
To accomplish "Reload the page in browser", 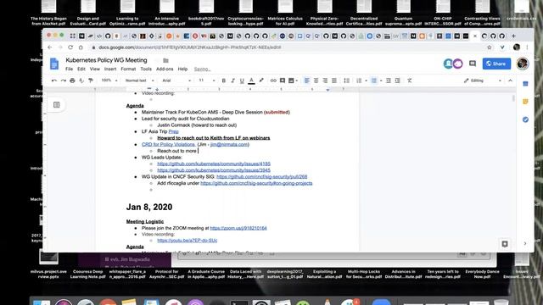I will 70,47.
